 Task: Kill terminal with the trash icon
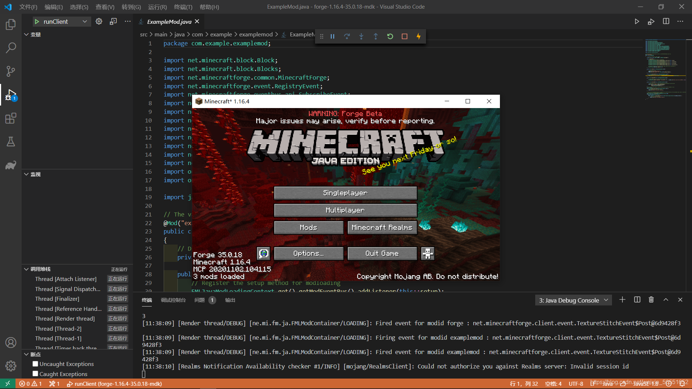pyautogui.click(x=651, y=300)
